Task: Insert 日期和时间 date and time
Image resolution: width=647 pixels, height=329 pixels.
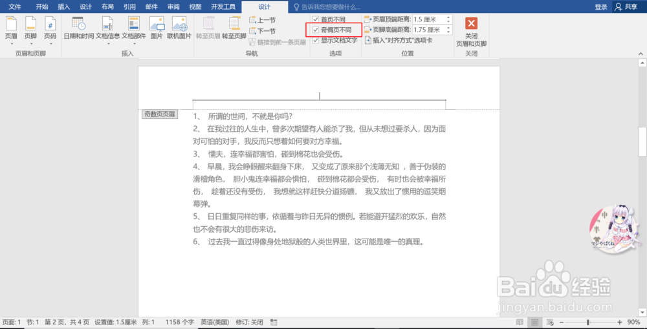Action: tap(79, 28)
